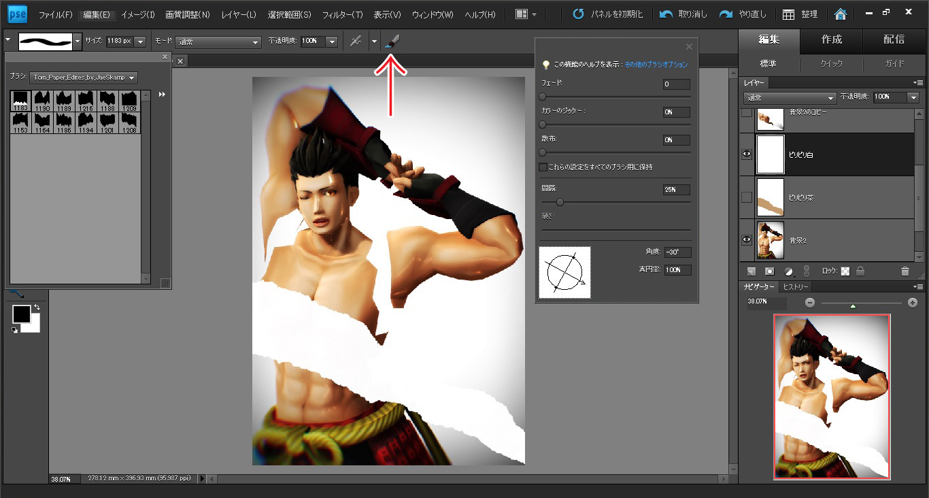Zoom out with Navigator minus icon
This screenshot has height=498, width=929.
[x=810, y=303]
